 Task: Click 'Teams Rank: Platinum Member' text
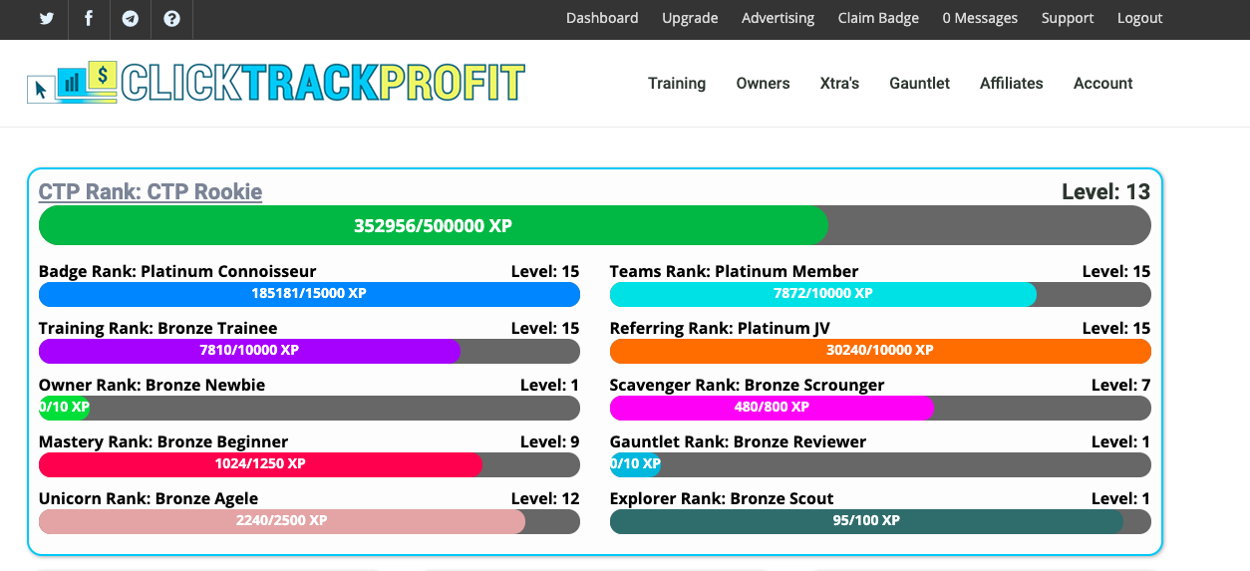pyautogui.click(x=734, y=271)
